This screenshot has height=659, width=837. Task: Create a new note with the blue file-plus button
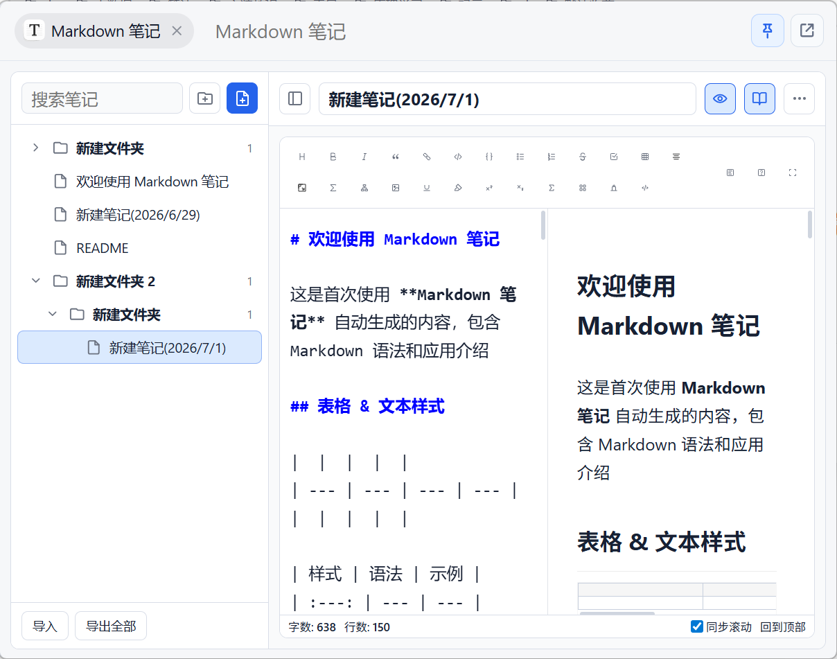click(243, 98)
